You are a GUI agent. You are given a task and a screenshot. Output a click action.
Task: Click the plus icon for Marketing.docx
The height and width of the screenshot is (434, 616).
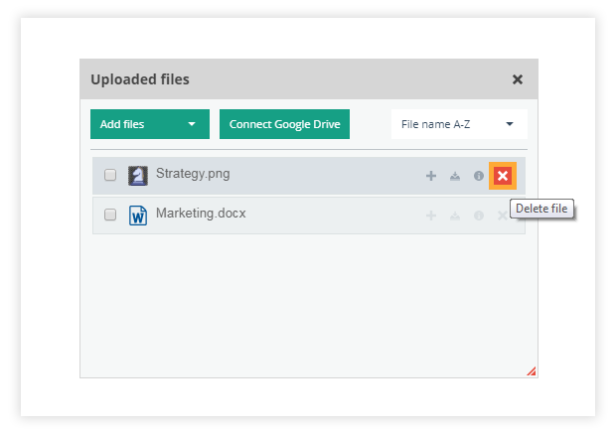click(431, 216)
